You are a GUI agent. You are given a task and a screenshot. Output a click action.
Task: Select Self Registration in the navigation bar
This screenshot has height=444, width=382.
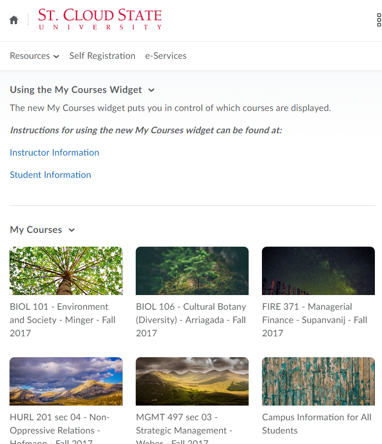click(102, 55)
